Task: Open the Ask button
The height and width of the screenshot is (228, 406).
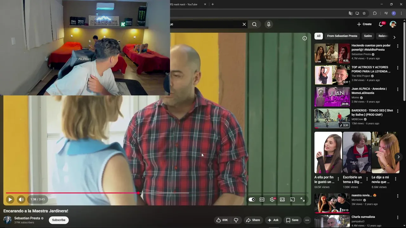Action: tap(273, 220)
